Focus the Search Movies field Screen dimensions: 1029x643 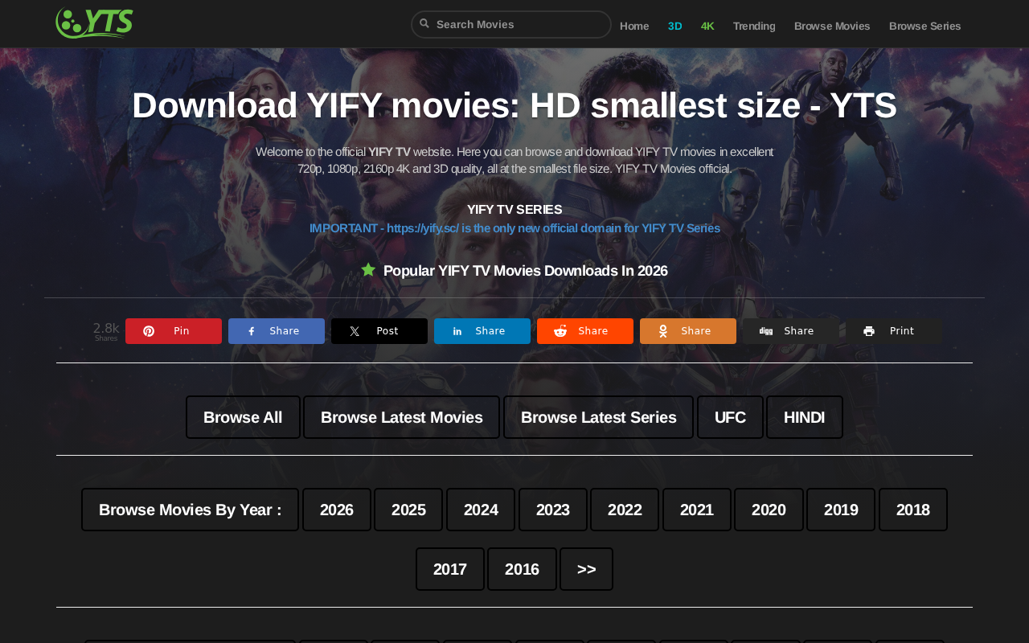click(x=511, y=24)
